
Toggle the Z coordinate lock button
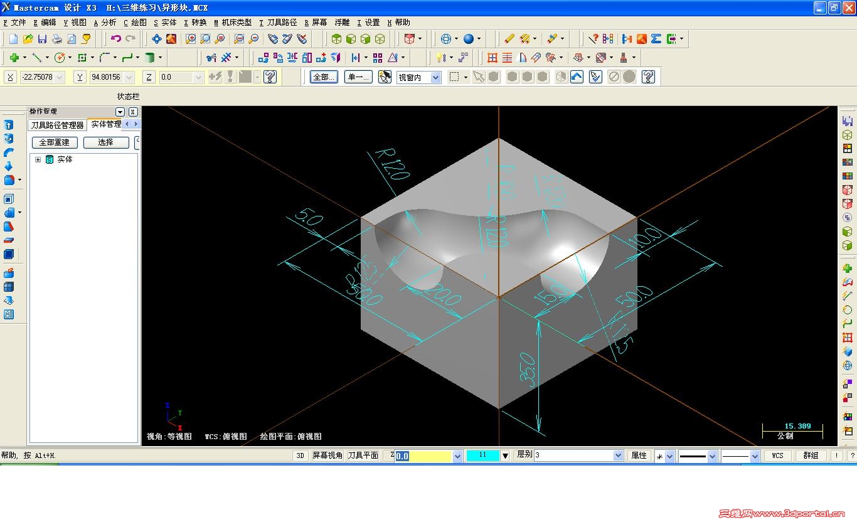[x=149, y=77]
